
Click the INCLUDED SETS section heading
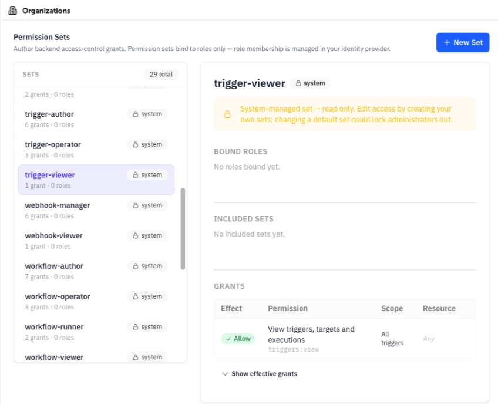click(x=244, y=219)
